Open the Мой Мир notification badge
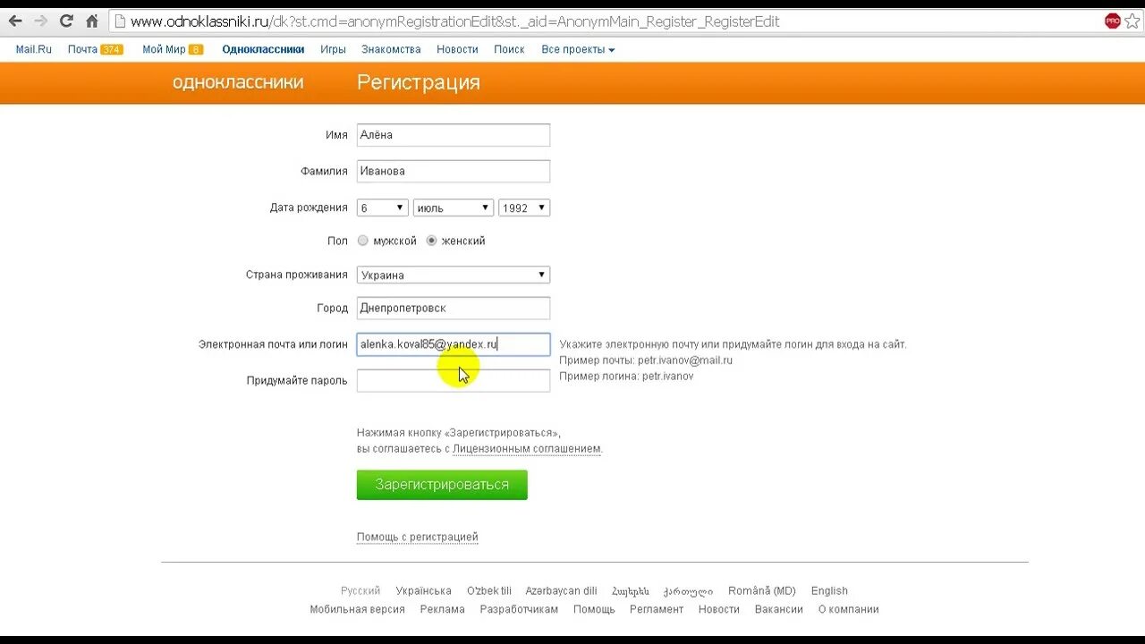Screen dimensions: 1145x644 tap(196, 50)
